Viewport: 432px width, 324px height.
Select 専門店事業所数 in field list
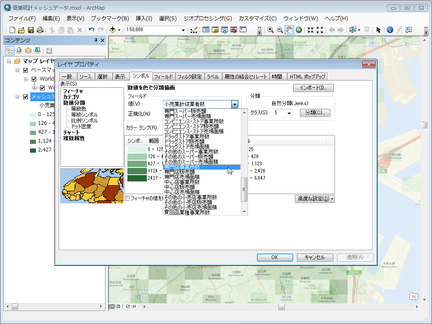202,167
